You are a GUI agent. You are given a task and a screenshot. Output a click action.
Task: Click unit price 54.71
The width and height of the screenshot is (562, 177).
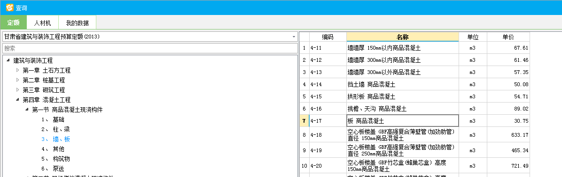click(x=508, y=96)
